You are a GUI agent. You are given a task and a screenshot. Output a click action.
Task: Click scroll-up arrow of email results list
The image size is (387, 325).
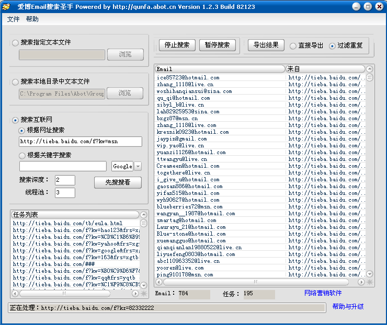tap(369, 69)
